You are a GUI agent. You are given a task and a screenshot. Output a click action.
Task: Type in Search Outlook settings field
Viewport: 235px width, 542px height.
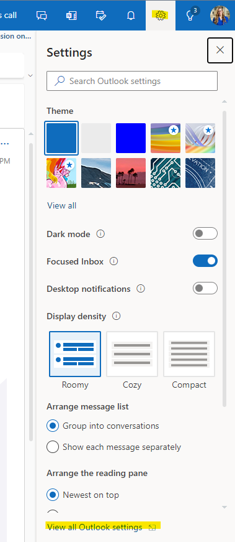(132, 82)
